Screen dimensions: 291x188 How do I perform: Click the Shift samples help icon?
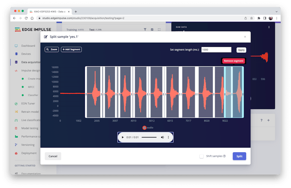click(225, 156)
